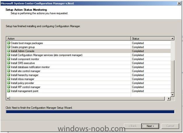The width and height of the screenshot is (183, 133).
Task: Click the window title bar text
Action: 37,3
